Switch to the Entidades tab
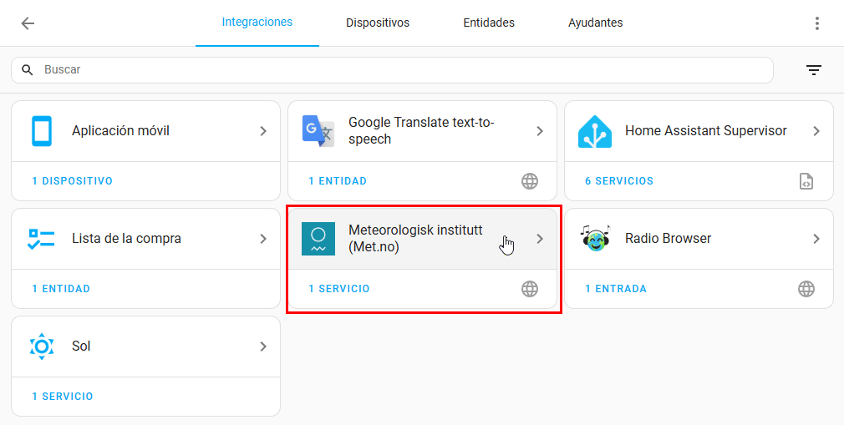This screenshot has width=844, height=425. tap(489, 23)
